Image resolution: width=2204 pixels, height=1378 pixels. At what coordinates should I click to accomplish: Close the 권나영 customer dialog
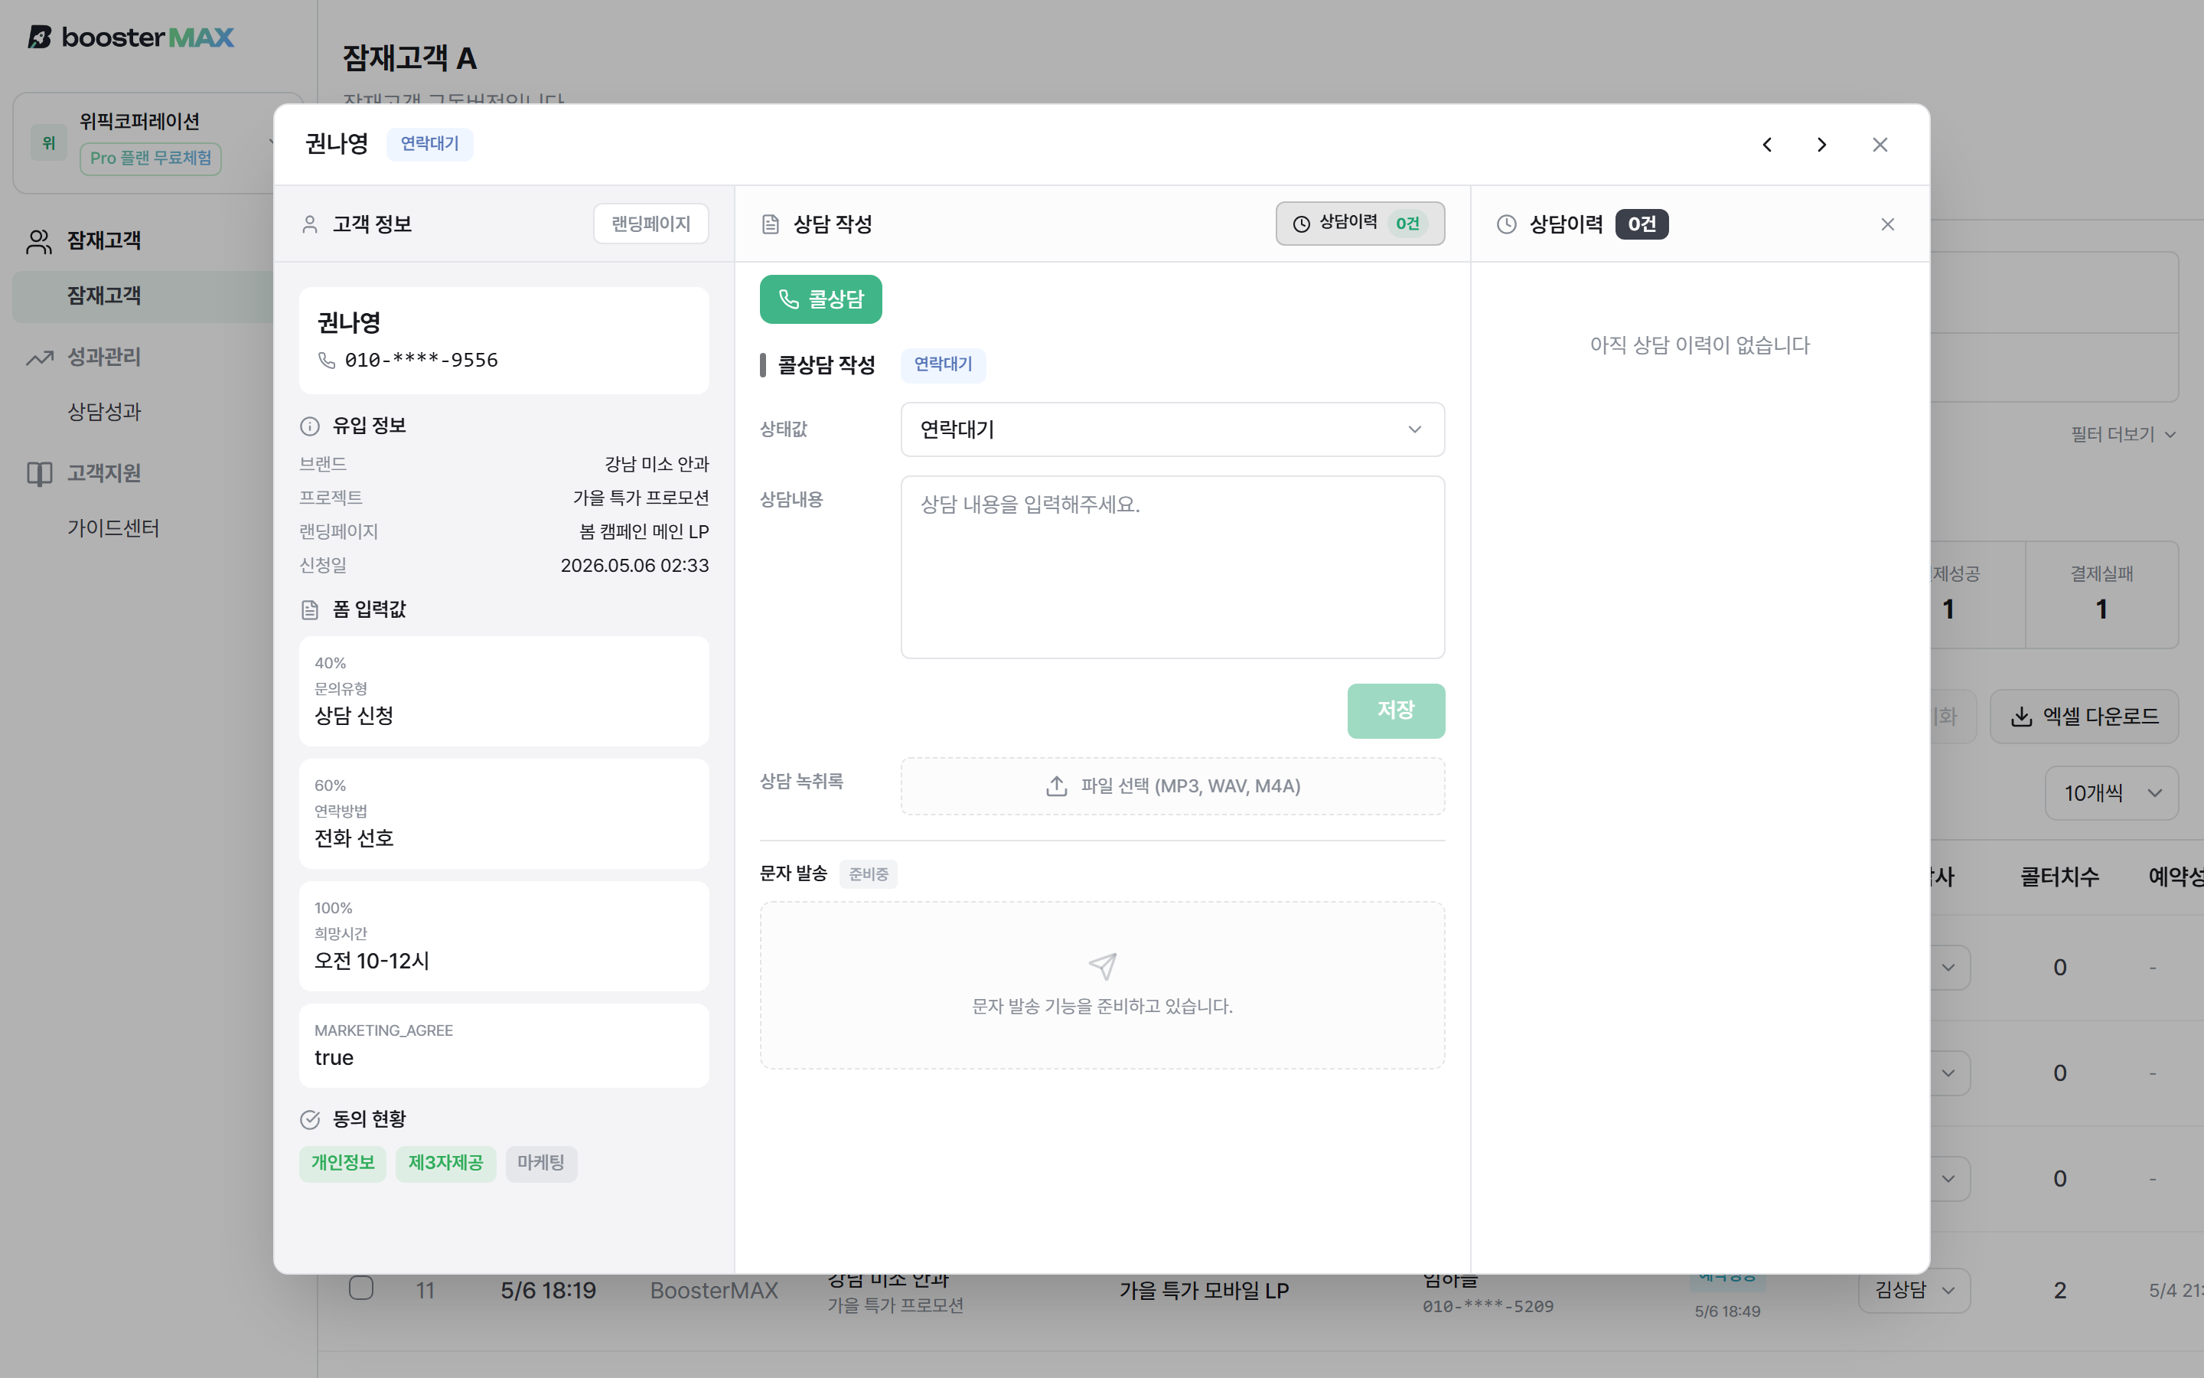tap(1880, 145)
